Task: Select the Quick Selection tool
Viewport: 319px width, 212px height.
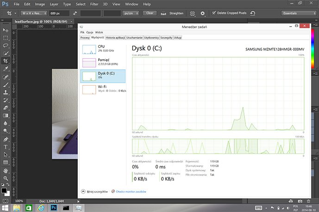Action: (6, 53)
